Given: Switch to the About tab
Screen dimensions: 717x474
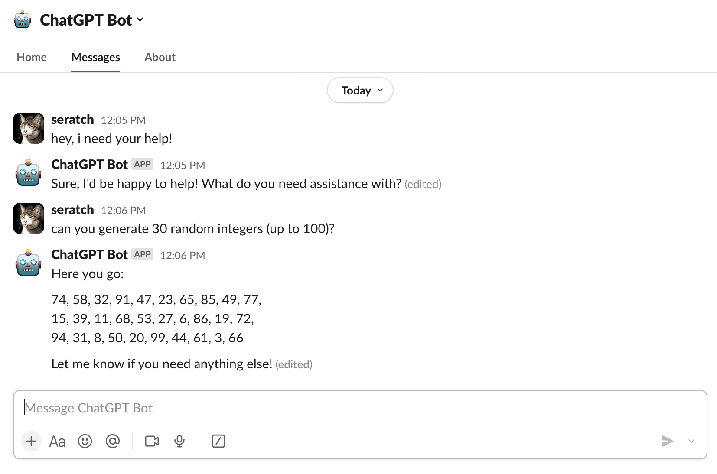Looking at the screenshot, I should click(160, 57).
